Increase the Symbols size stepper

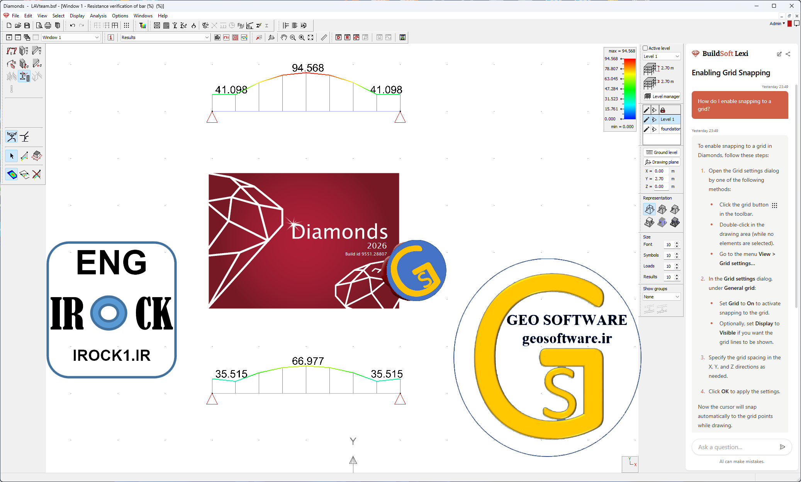coord(677,254)
